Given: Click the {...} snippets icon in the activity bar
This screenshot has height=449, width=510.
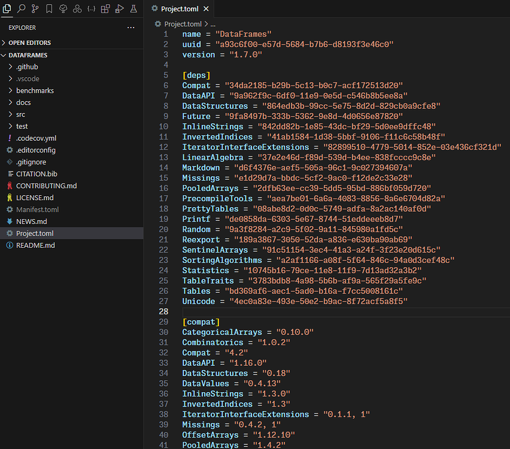Looking at the screenshot, I should pos(90,8).
